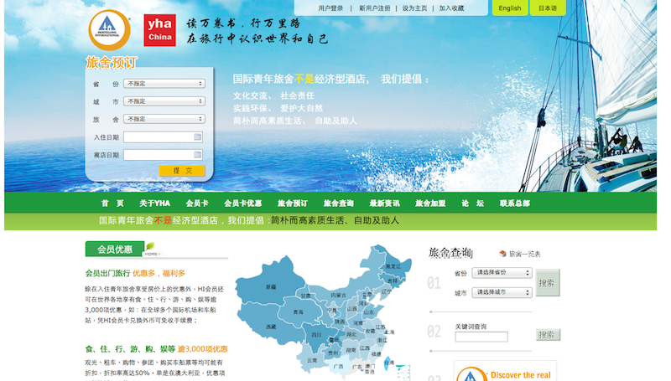671x381 pixels.
Task: Click the Hostelling International round logo
Action: pos(109,30)
